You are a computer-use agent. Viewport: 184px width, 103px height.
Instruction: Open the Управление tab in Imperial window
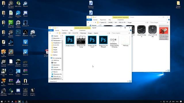tap(82, 30)
